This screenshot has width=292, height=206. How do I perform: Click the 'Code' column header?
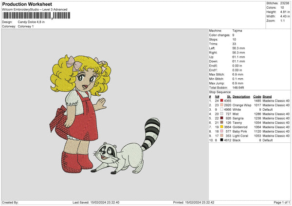click(257, 97)
